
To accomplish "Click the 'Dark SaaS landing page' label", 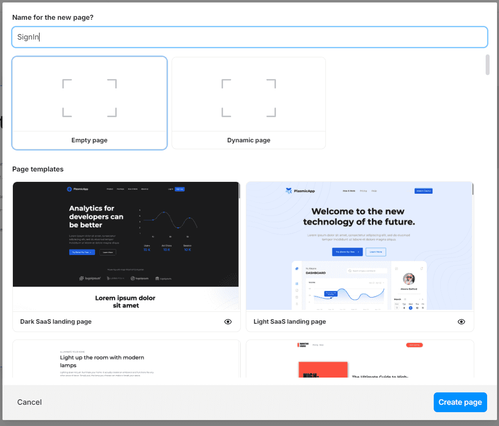I will click(x=56, y=321).
